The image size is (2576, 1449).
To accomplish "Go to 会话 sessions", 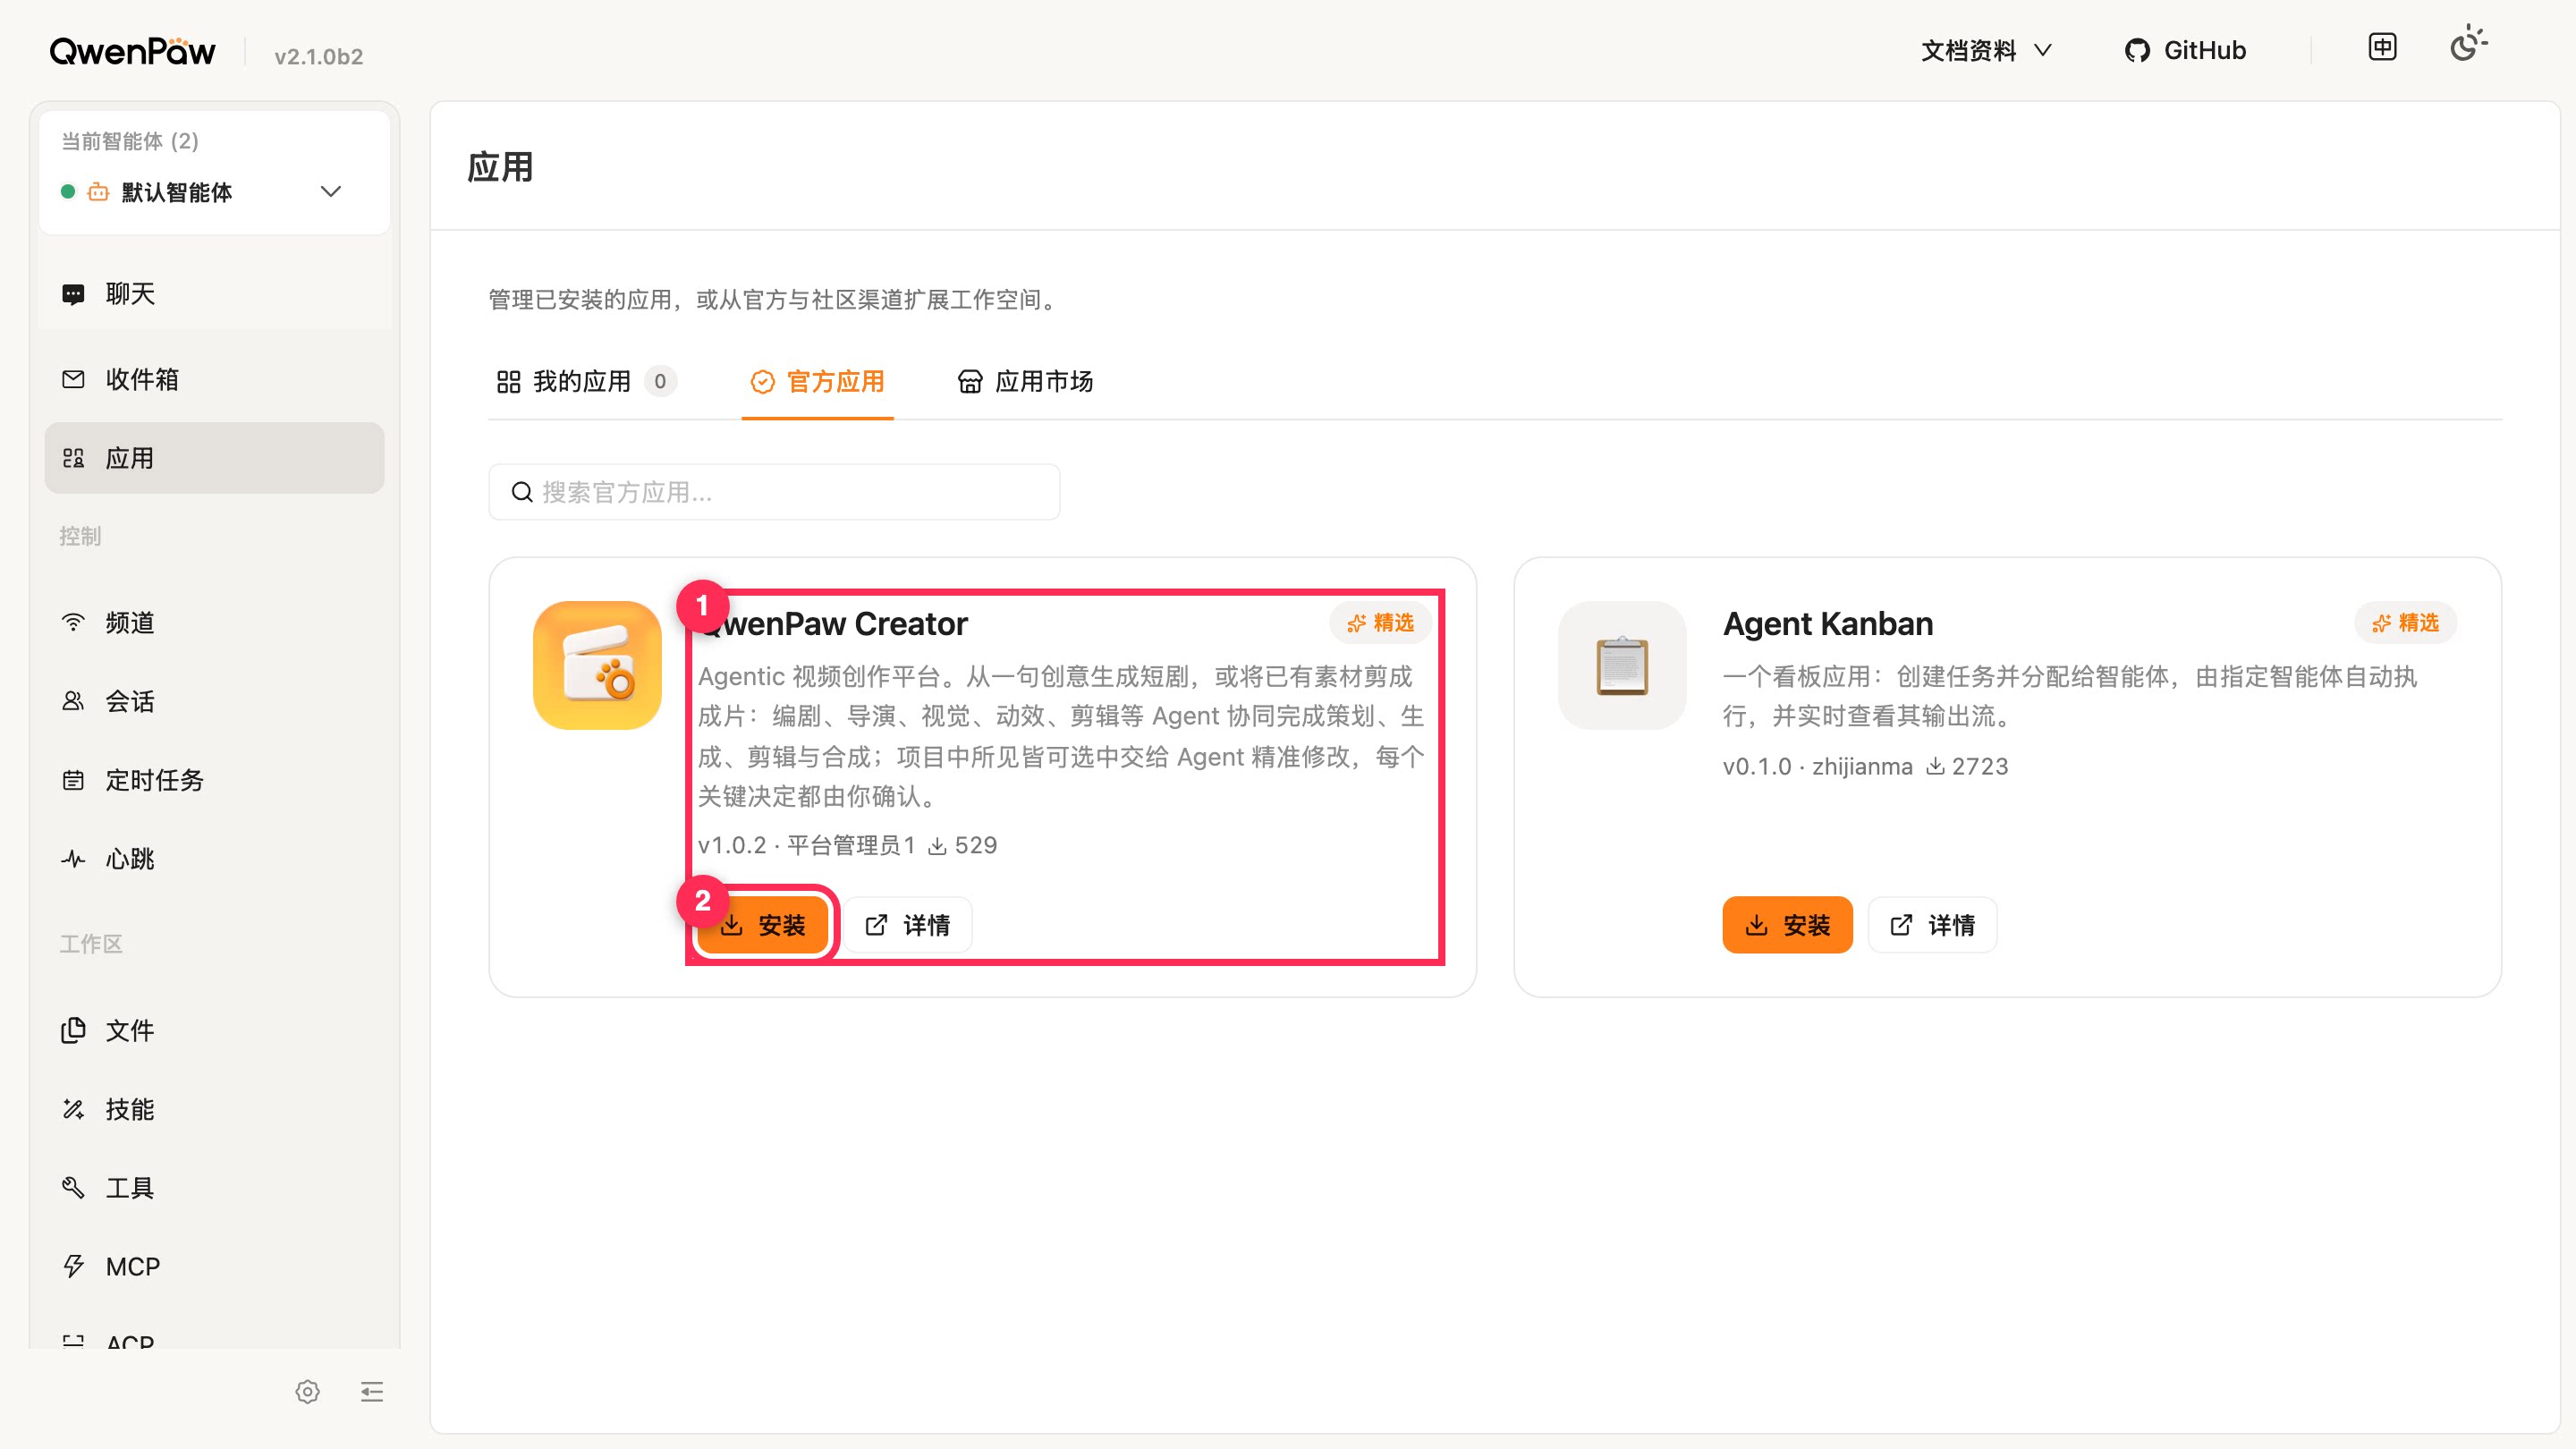I will pyautogui.click(x=214, y=701).
